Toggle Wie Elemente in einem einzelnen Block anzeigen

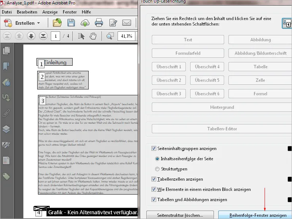click(x=154, y=189)
